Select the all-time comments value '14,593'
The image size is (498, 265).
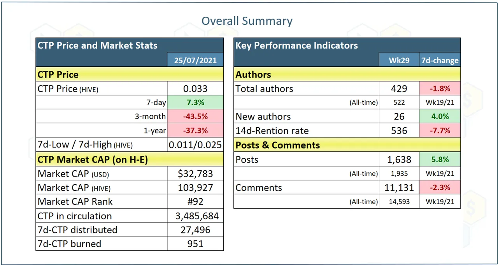[399, 202]
